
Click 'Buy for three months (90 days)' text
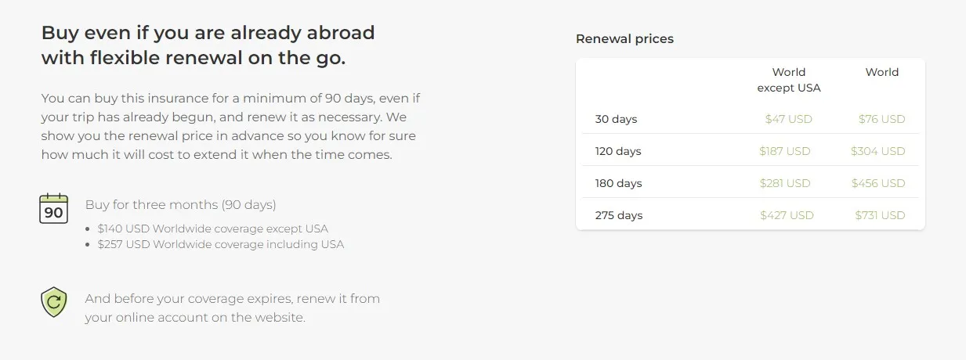click(x=181, y=205)
